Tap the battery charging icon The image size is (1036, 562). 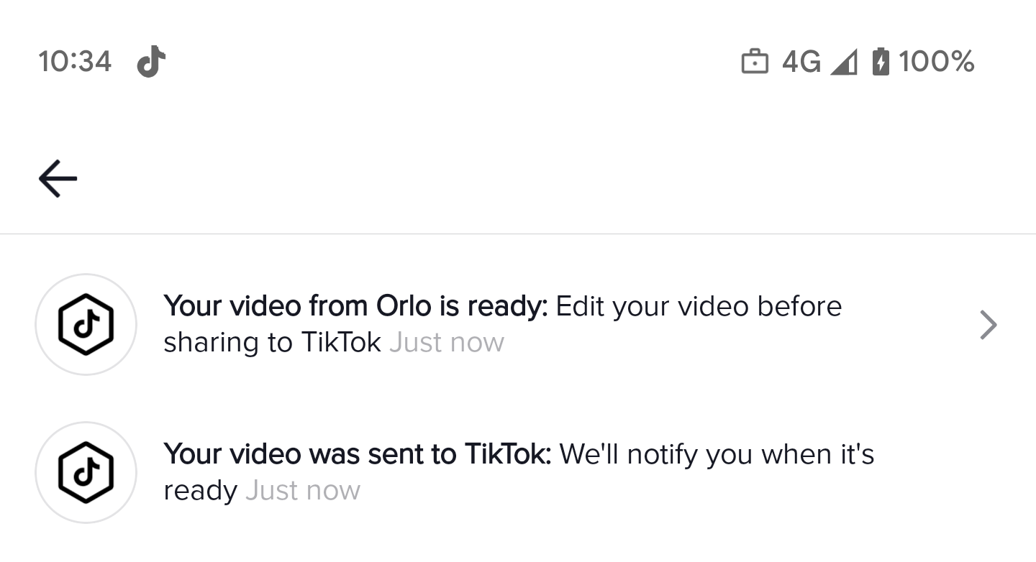point(881,62)
